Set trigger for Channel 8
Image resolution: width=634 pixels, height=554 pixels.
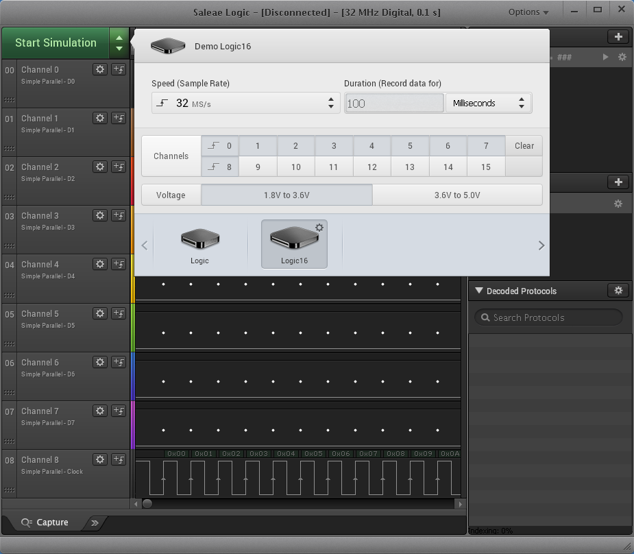(119, 459)
